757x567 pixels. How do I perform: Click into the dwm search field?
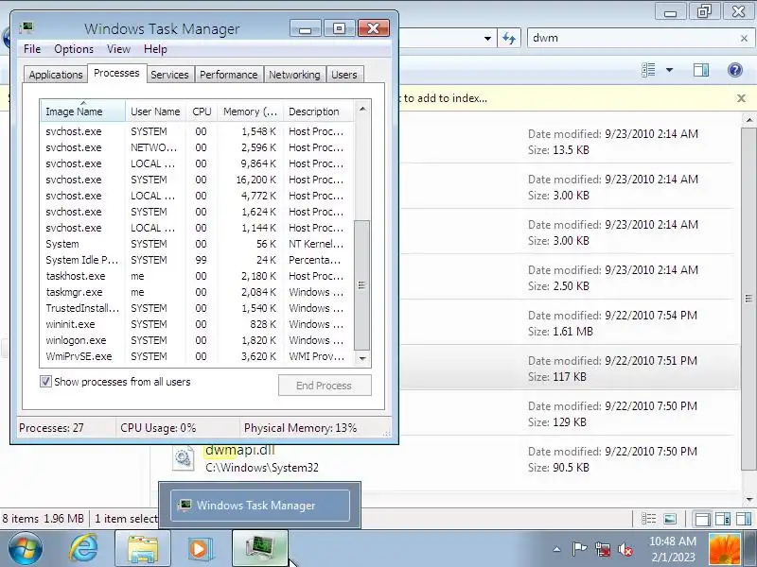(632, 38)
